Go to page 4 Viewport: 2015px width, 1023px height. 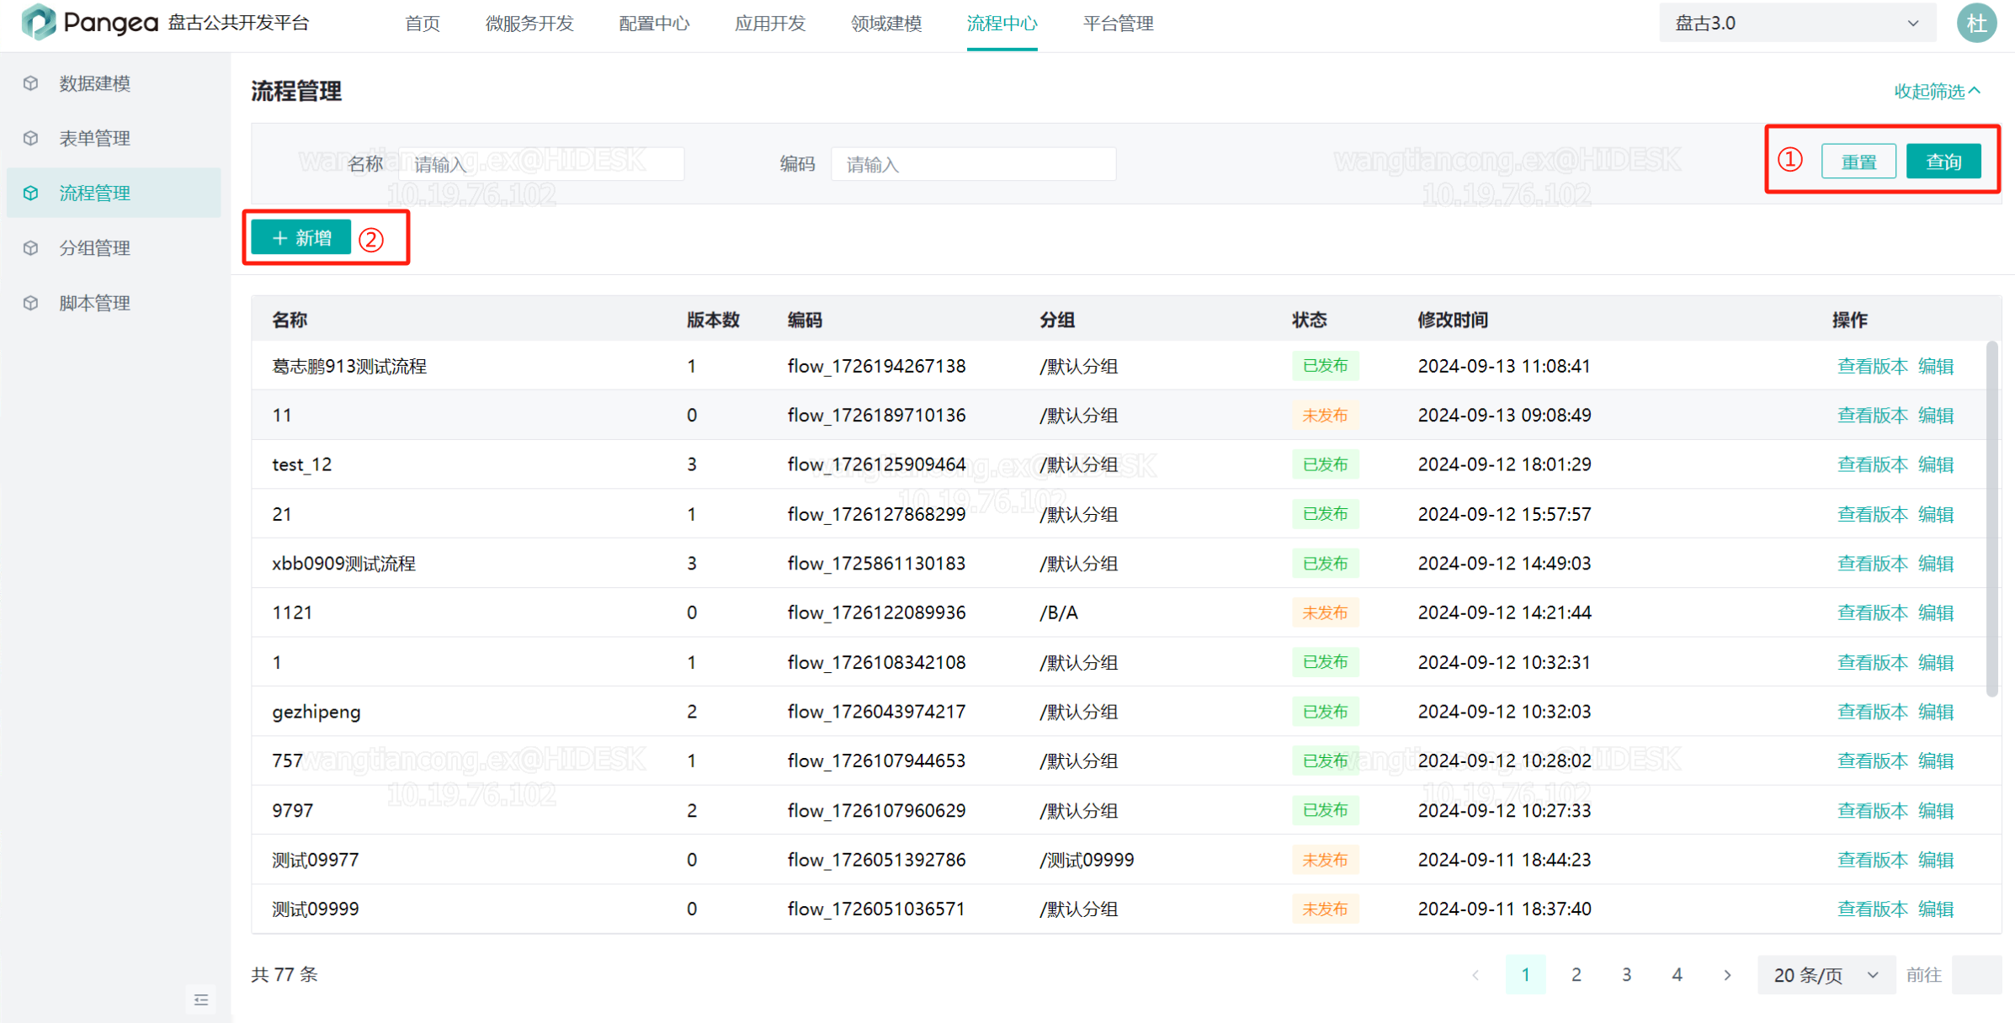(1677, 975)
